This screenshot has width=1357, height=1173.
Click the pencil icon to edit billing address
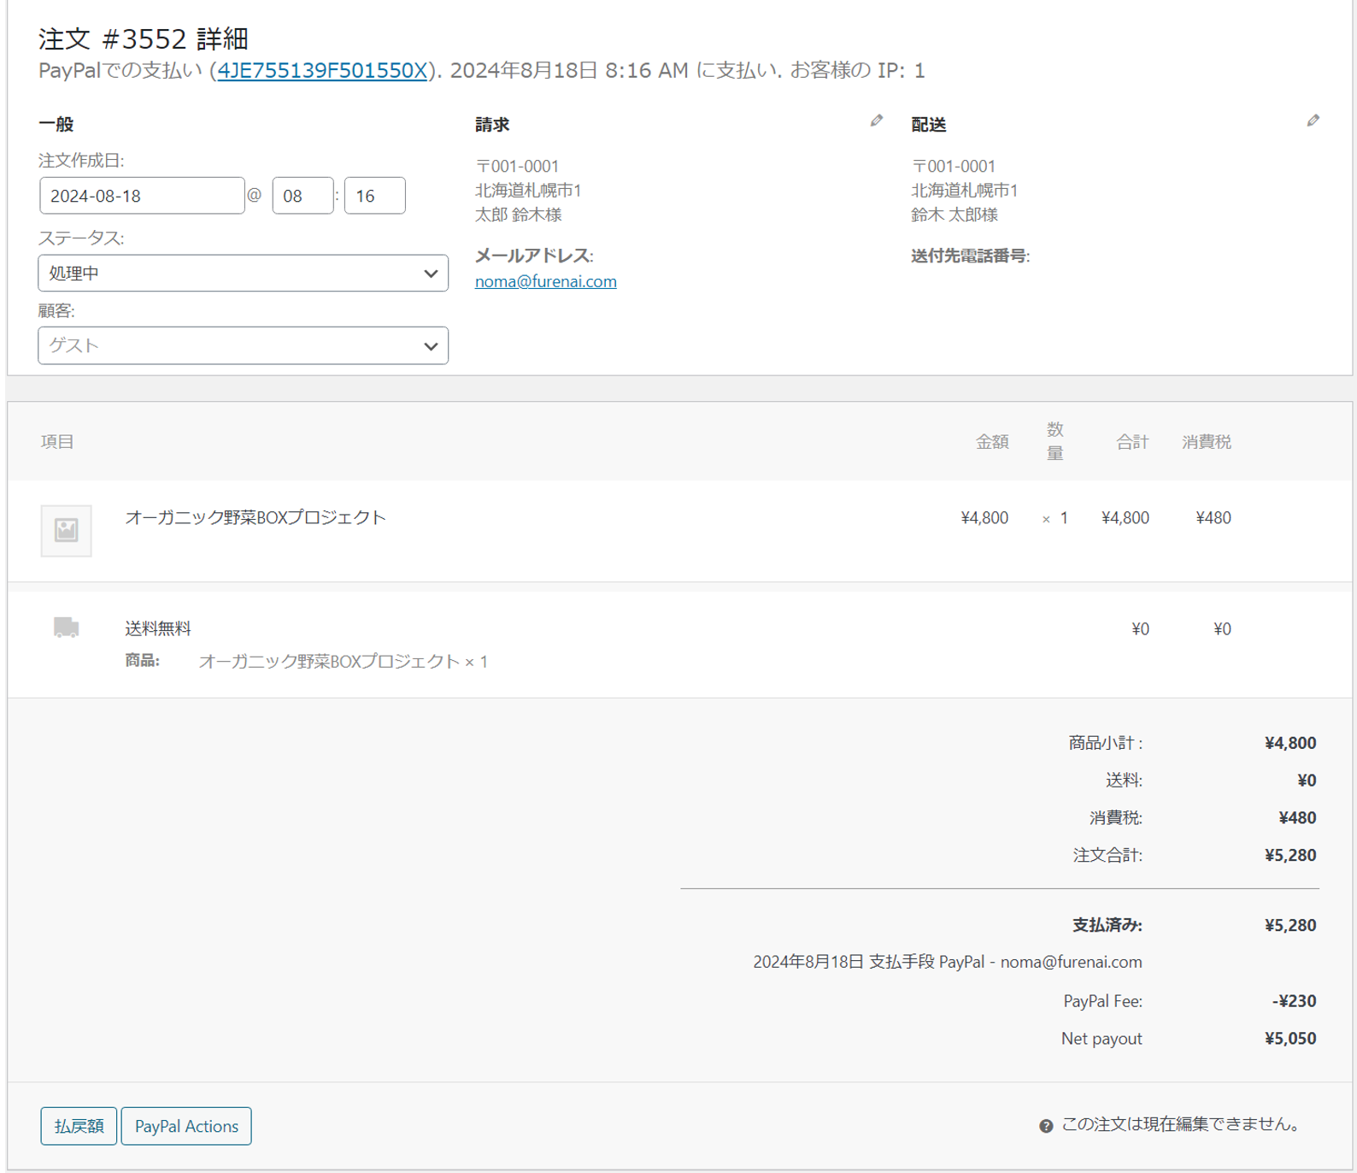tap(876, 121)
